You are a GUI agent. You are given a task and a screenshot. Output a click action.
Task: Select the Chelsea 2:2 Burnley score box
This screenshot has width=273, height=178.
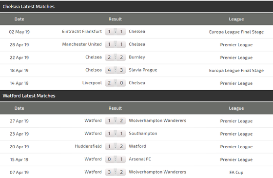(x=115, y=58)
